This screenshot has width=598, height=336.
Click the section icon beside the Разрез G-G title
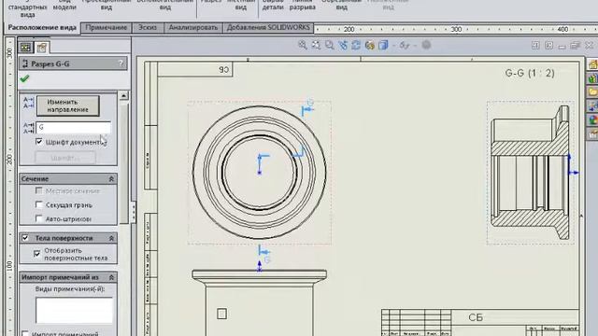pos(25,63)
